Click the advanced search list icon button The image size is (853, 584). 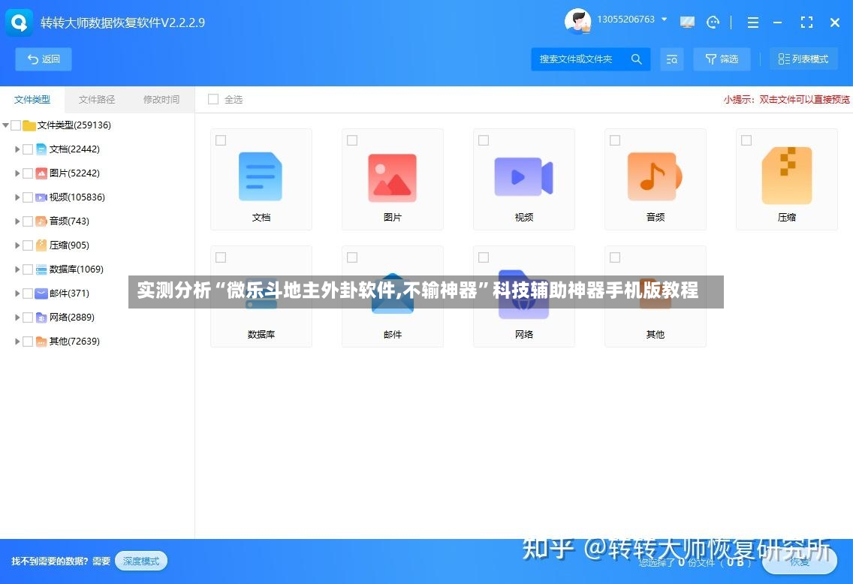pos(672,59)
